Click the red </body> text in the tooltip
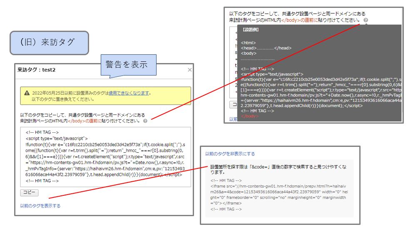The height and width of the screenshot is (234, 408). coord(250,116)
